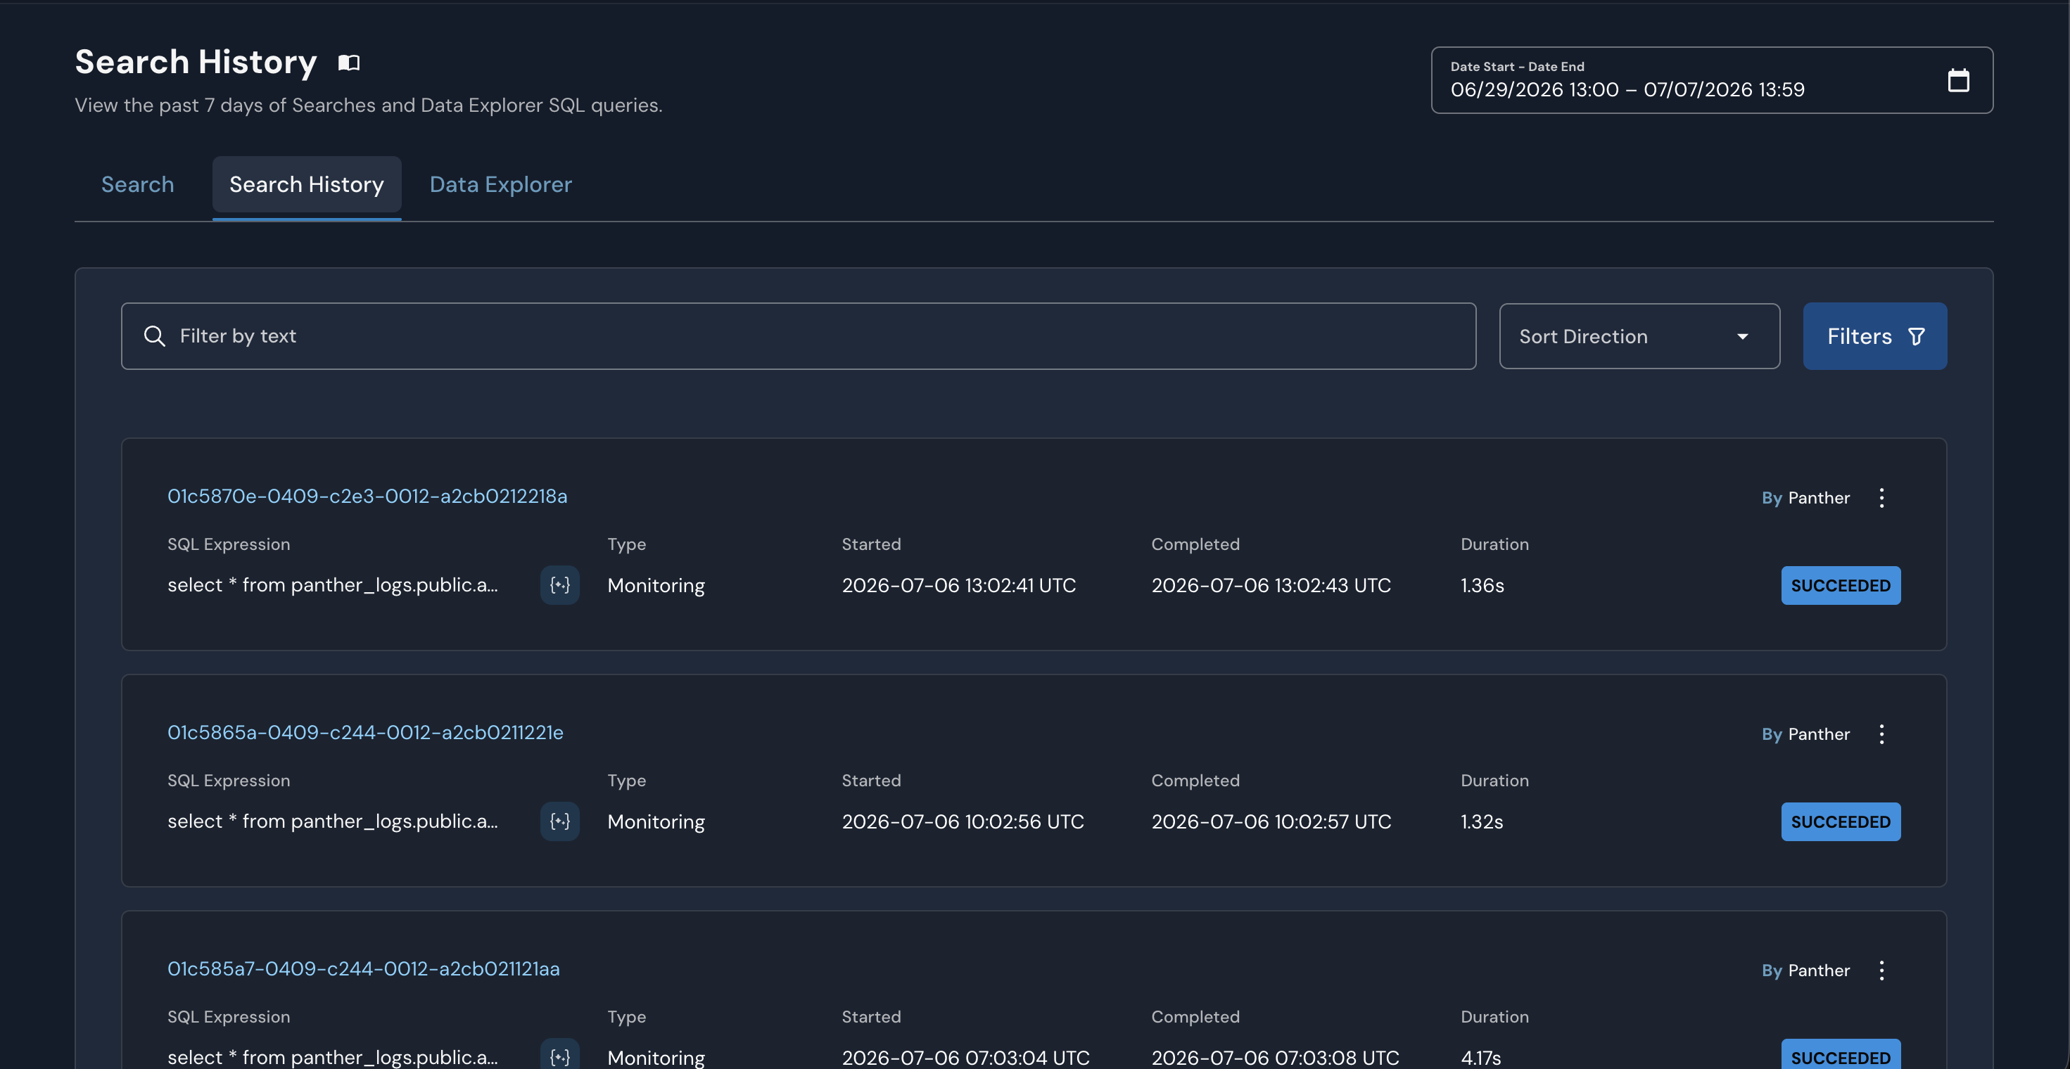Click the Search History page heading
The width and height of the screenshot is (2070, 1069).
point(196,62)
